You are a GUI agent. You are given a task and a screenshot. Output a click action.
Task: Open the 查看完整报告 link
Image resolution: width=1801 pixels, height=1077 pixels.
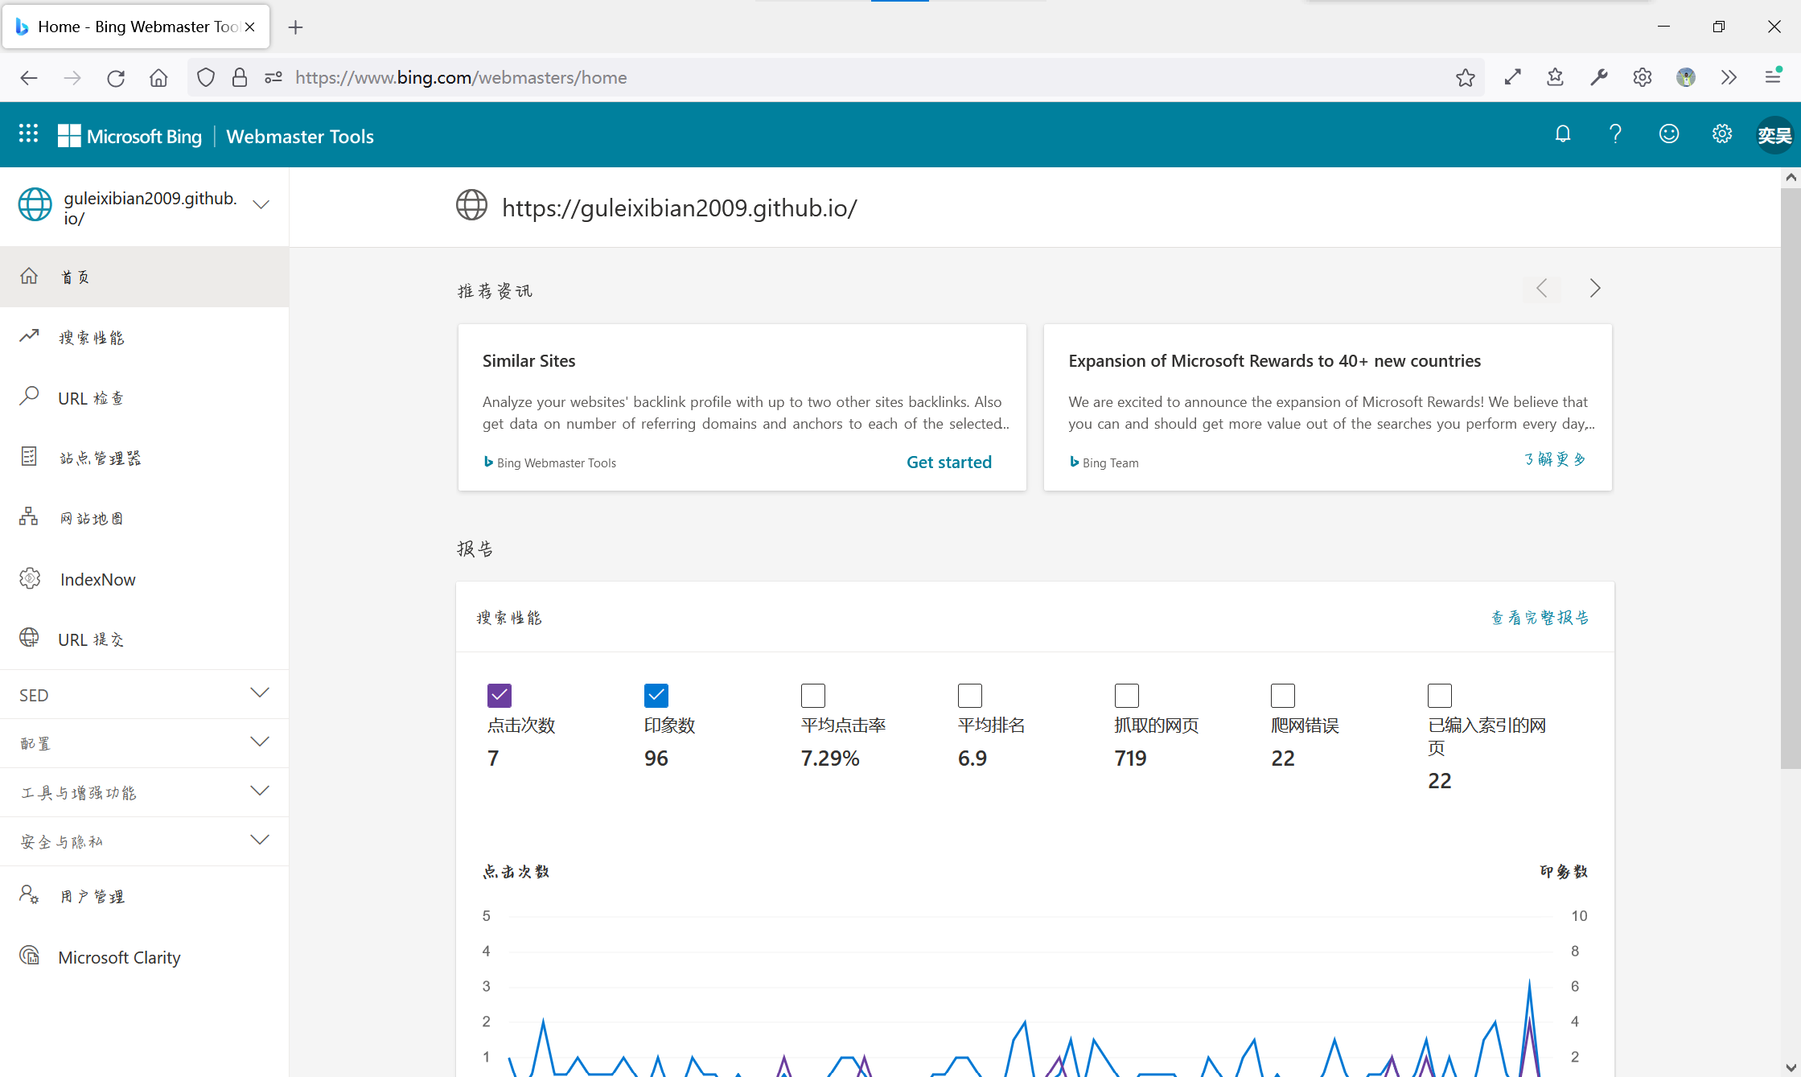pyautogui.click(x=1540, y=618)
